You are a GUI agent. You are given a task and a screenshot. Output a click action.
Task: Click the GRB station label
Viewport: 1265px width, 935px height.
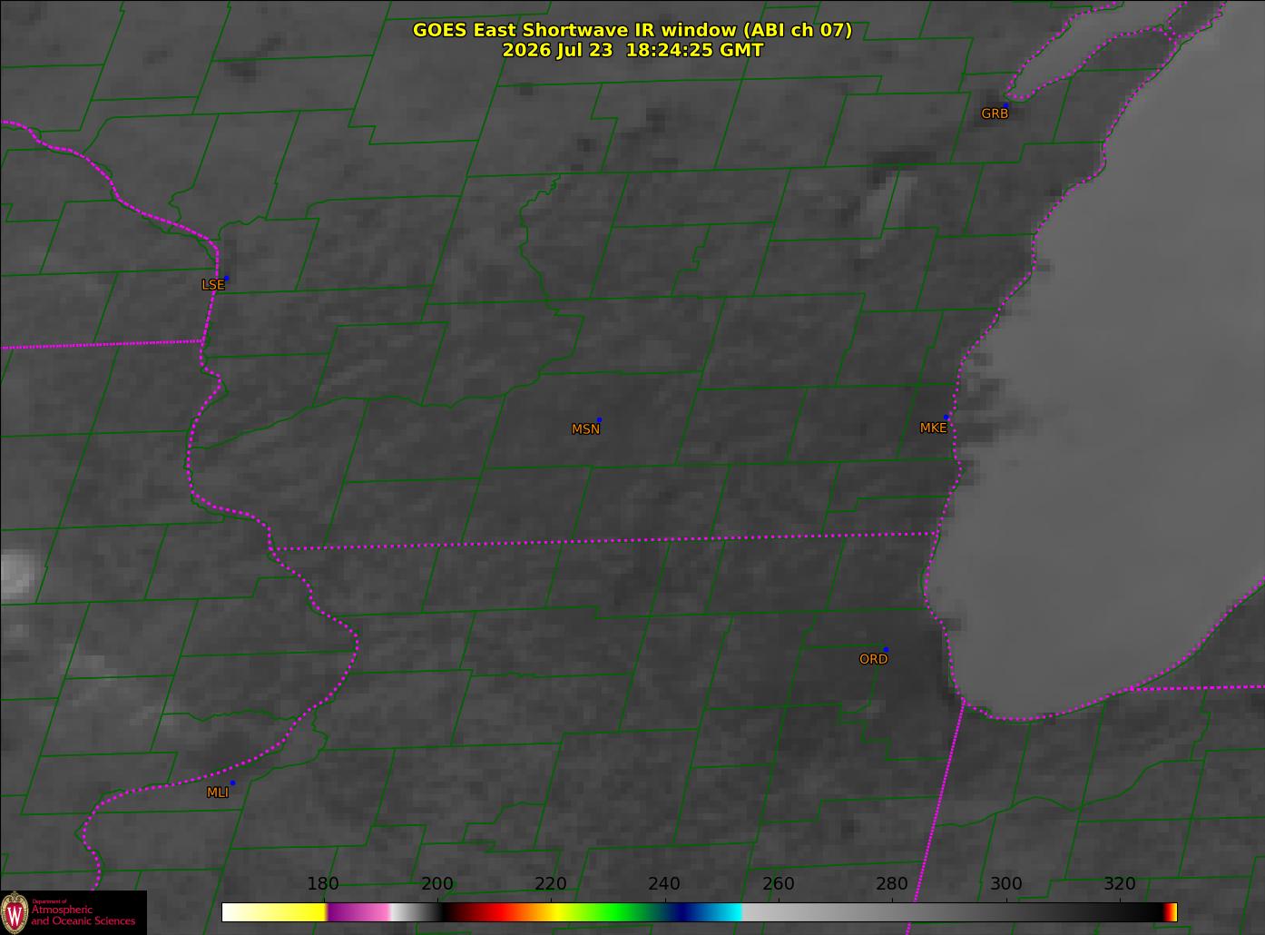[995, 114]
